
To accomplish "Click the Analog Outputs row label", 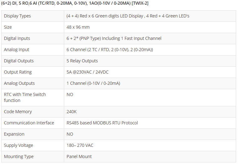I will pyautogui.click(x=19, y=83).
